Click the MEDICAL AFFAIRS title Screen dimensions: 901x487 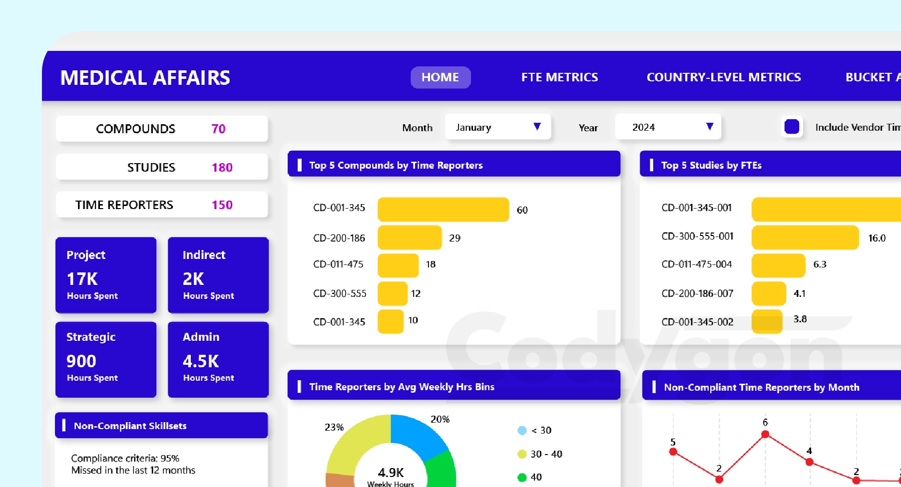(145, 77)
